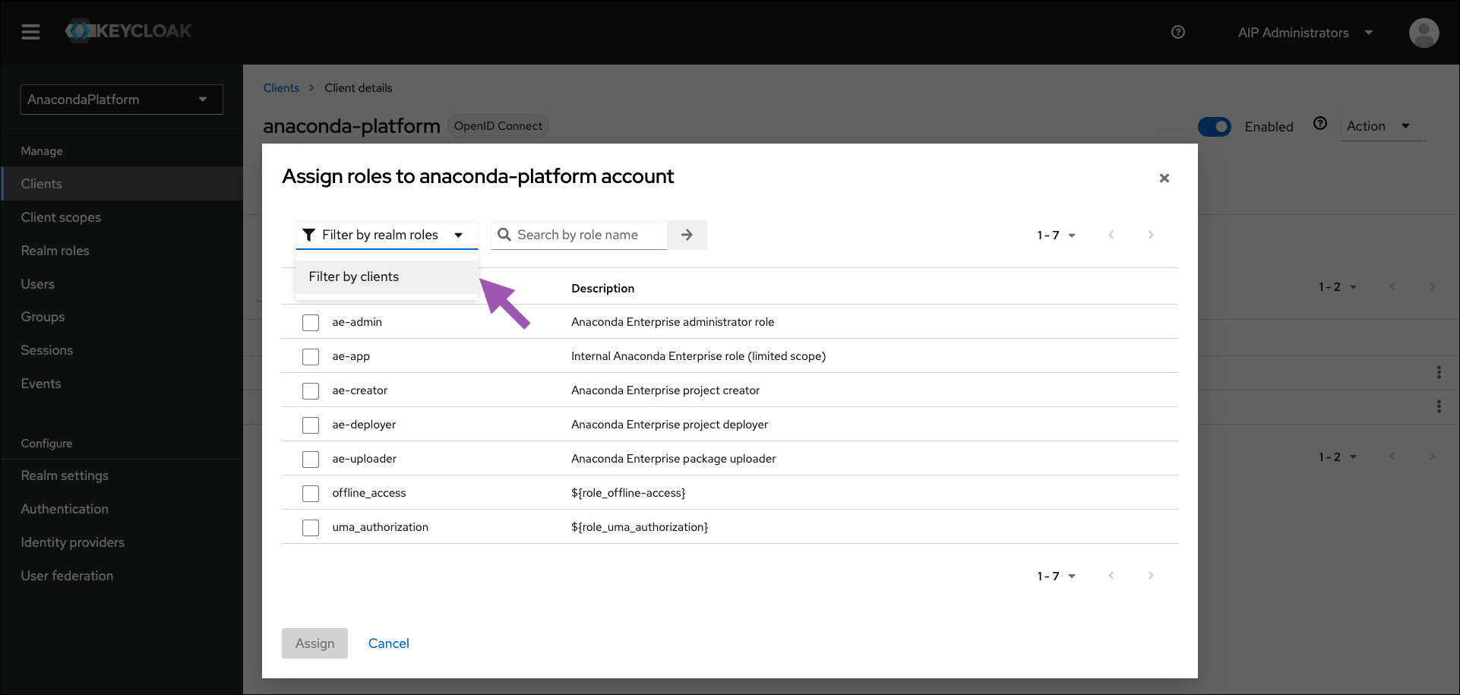
Task: Check the ae-admin role checkbox
Action: (311, 323)
